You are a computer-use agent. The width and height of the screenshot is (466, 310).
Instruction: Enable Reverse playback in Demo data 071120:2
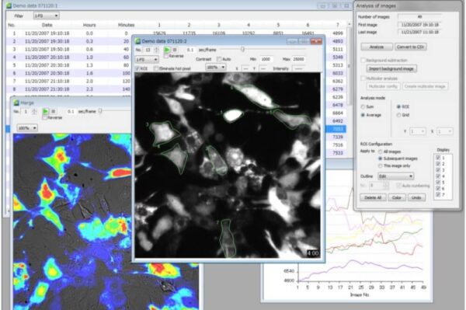(166, 56)
